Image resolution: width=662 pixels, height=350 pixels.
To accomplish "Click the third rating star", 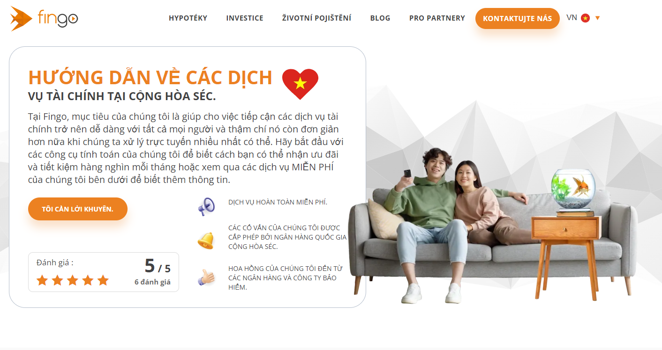I will (72, 280).
